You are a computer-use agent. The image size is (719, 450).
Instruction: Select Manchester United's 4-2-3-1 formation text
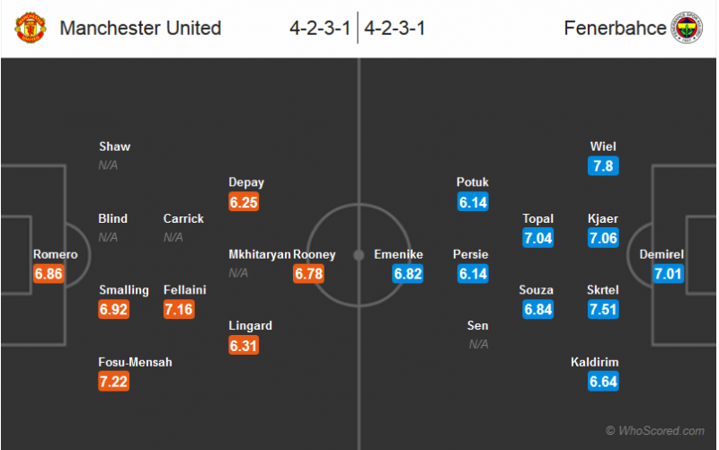click(x=320, y=28)
